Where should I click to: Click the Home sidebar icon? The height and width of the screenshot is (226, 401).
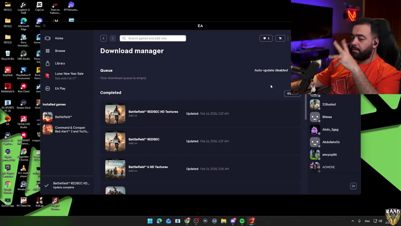coord(48,38)
